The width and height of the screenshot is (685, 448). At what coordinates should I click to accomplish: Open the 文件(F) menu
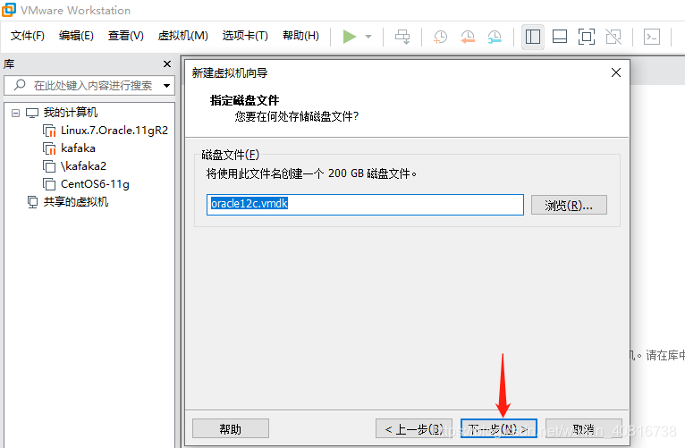pos(27,36)
